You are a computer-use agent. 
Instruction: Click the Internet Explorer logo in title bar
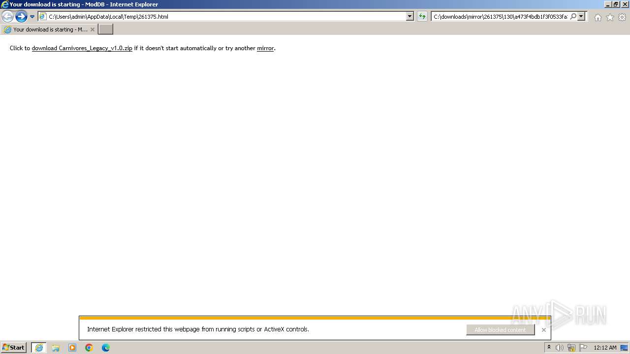pos(5,4)
